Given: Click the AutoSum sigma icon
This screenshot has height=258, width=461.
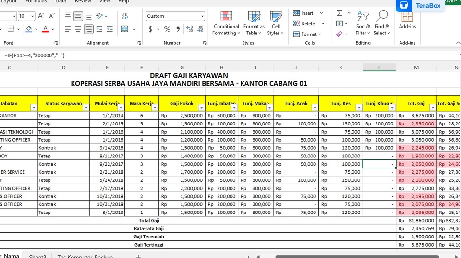Looking at the screenshot, I should [x=340, y=13].
